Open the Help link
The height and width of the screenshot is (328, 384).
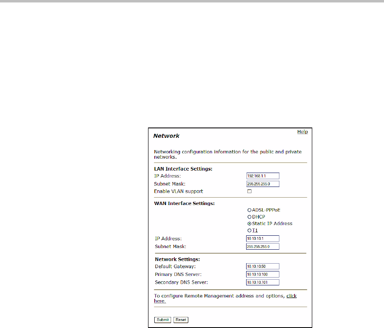point(302,132)
